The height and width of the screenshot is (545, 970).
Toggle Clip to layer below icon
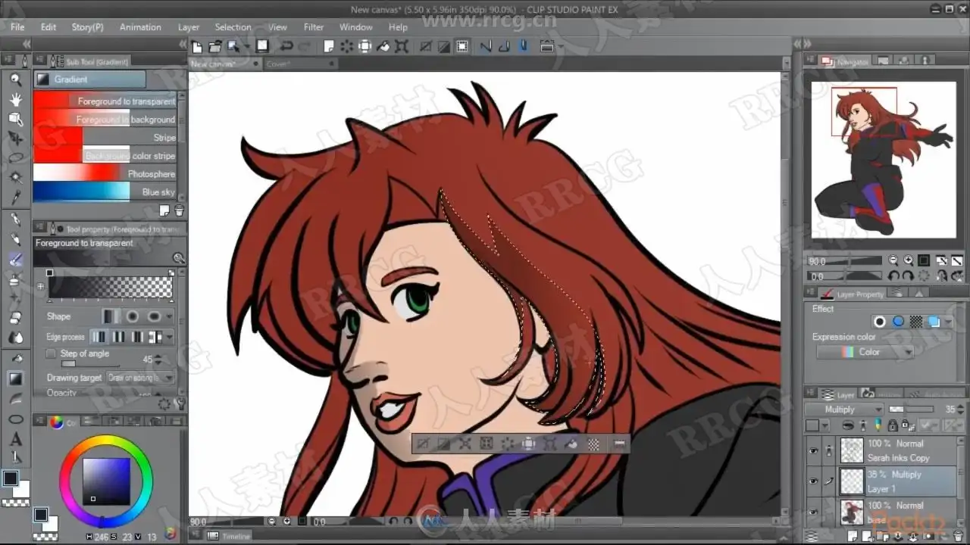click(x=849, y=426)
